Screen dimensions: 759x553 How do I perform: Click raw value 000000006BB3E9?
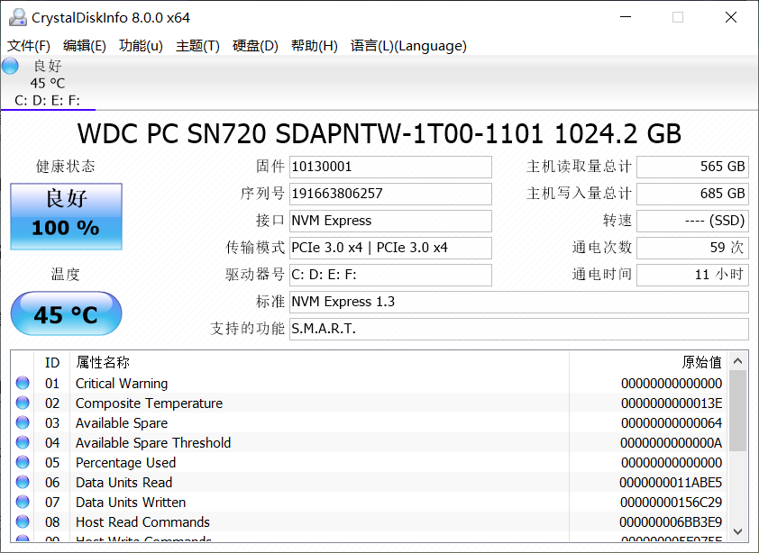point(671,522)
